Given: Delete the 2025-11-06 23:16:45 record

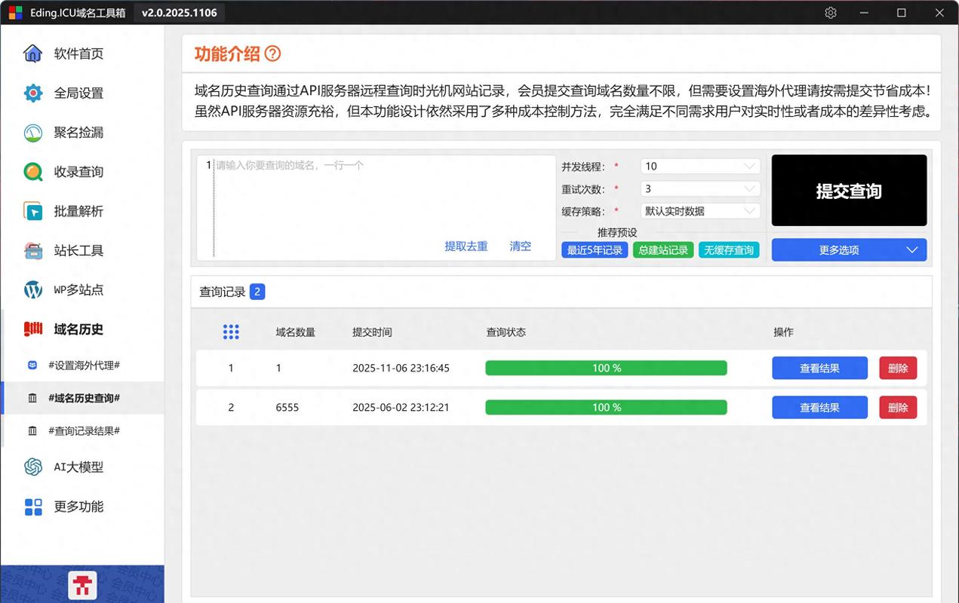Looking at the screenshot, I should (898, 368).
